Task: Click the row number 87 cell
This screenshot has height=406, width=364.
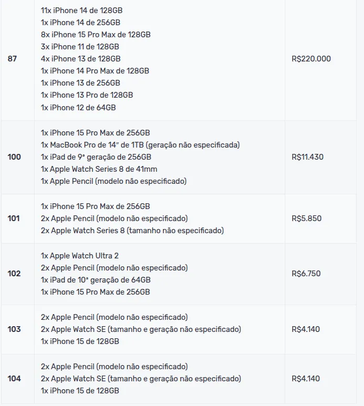Action: click(x=12, y=59)
